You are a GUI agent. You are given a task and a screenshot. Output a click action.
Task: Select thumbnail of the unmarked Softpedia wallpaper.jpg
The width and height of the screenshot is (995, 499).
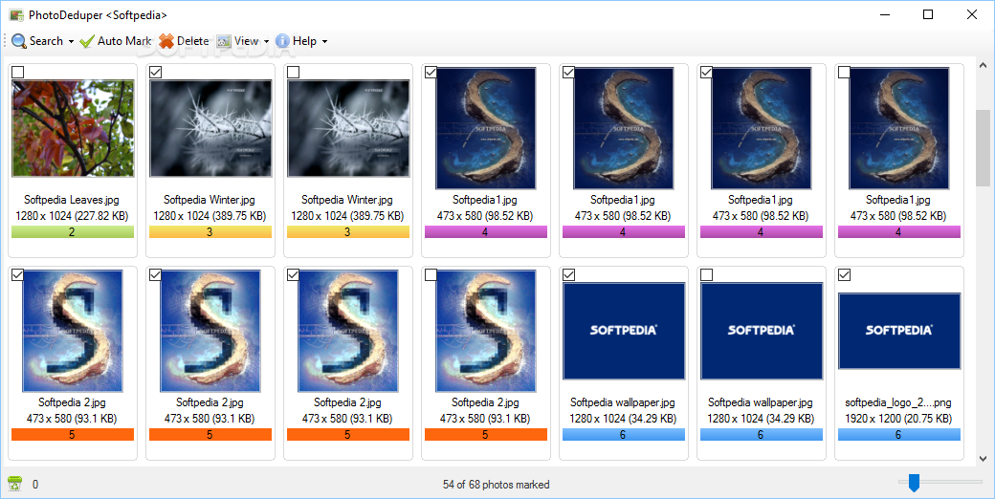click(x=762, y=331)
